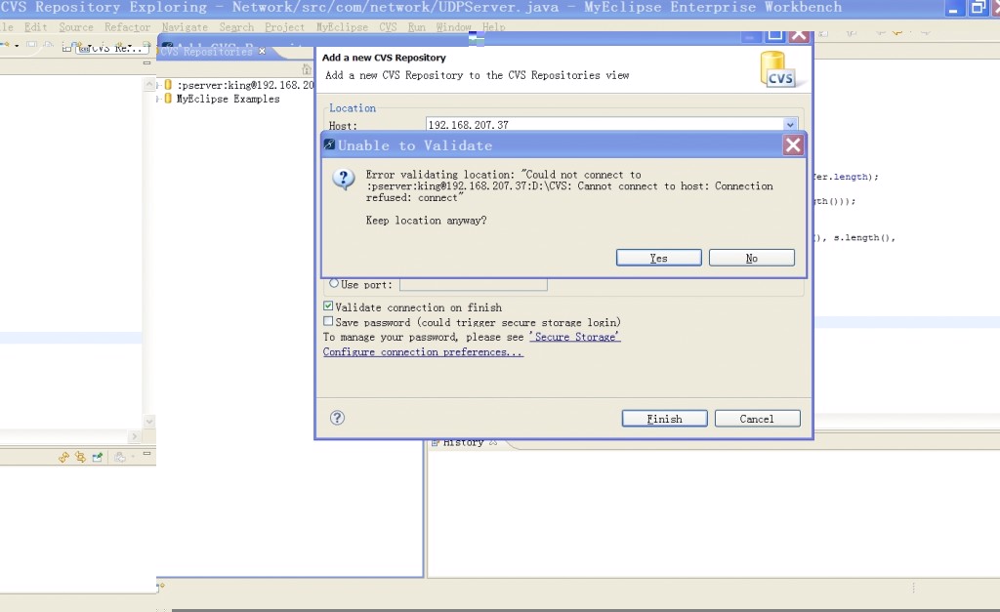Select the :pserver:king@192.168 repository row

click(245, 85)
